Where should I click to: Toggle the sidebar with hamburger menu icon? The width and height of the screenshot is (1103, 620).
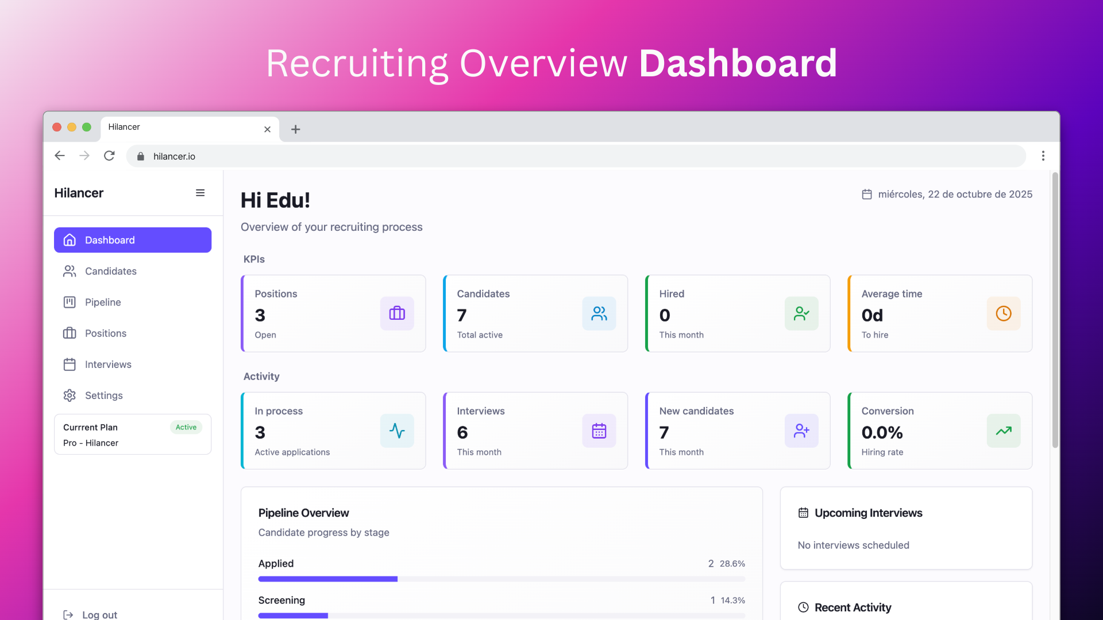(200, 193)
